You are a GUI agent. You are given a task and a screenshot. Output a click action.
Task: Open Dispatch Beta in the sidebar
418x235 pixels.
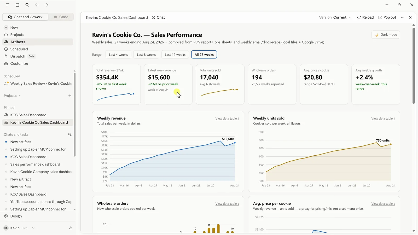pos(38,56)
